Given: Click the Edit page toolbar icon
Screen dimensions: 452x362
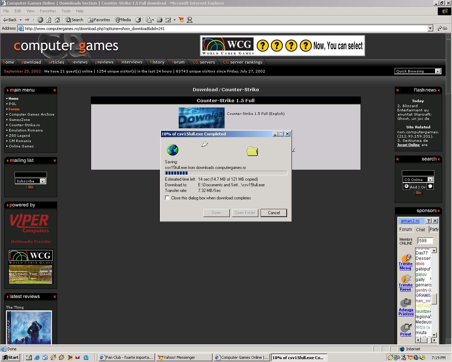Looking at the screenshot, I should point(168,20).
